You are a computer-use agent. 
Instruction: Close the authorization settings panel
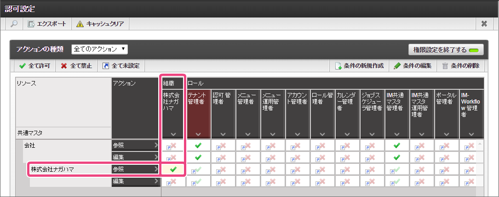484,23
